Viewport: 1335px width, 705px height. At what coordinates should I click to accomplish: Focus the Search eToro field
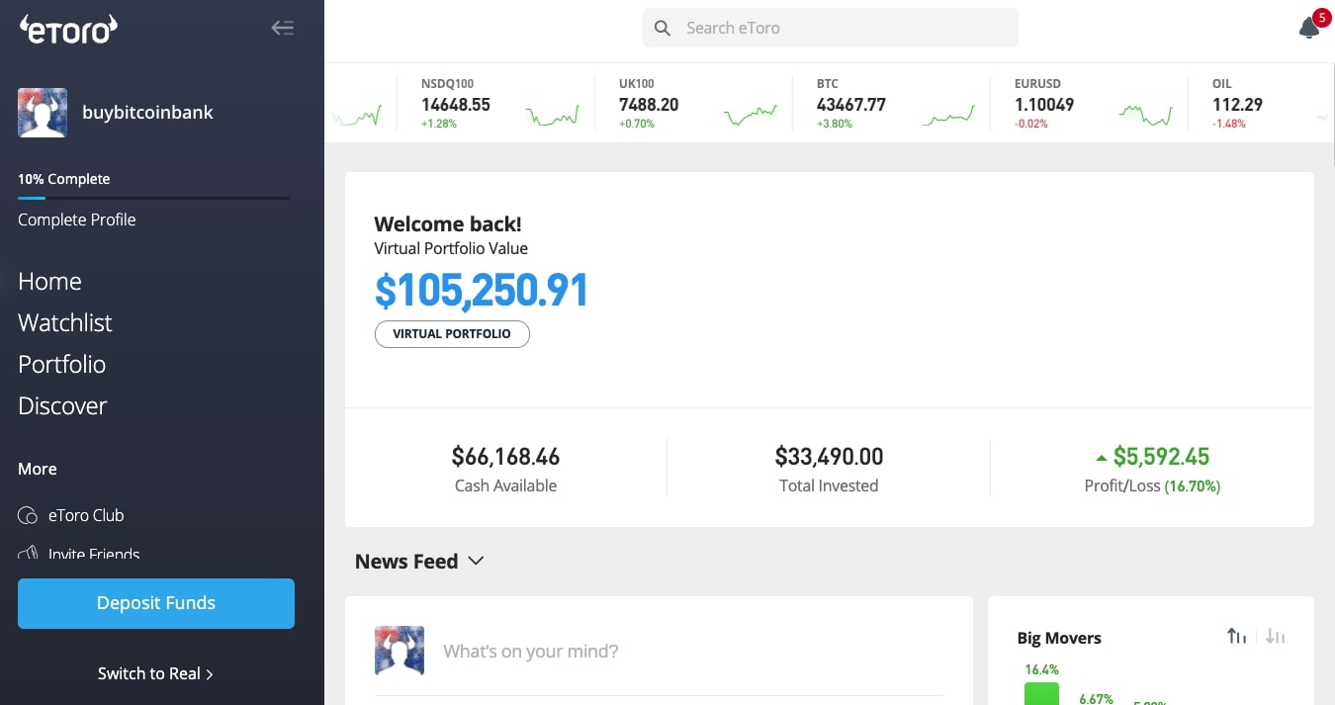coord(831,28)
